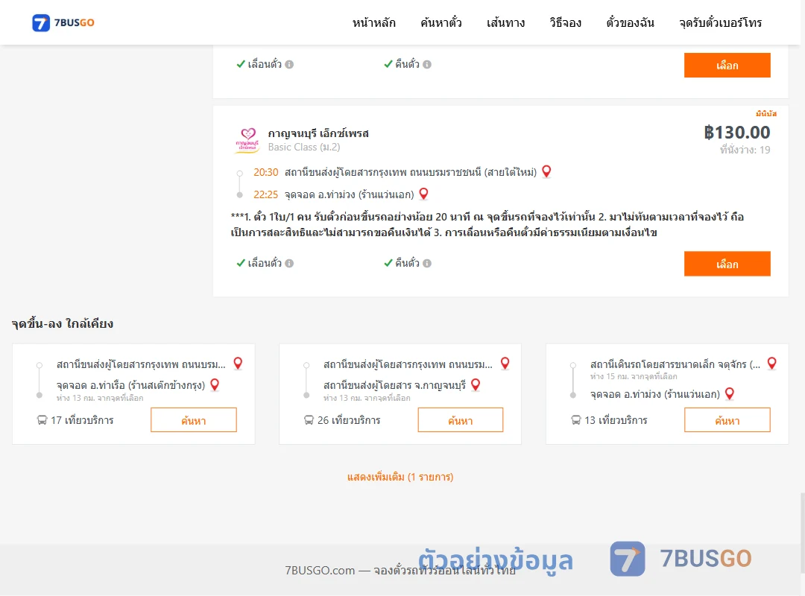Open origin map pin in 26 เที่ยวบริการ card
Screen dimensions: 805x596
point(505,364)
